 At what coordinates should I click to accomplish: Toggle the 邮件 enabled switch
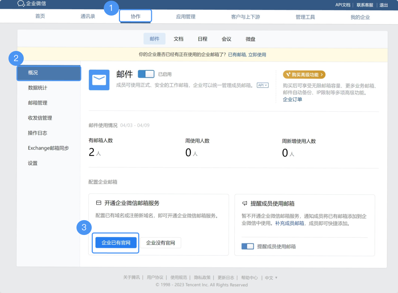point(146,74)
